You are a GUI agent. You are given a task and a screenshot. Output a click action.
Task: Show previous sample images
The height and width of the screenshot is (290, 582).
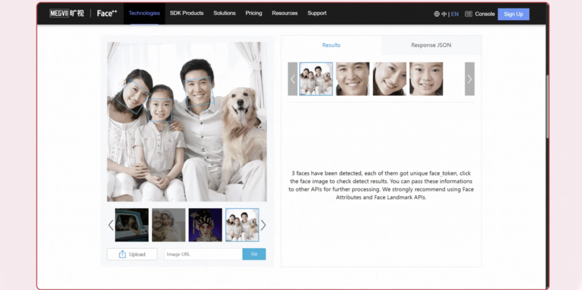coord(111,225)
